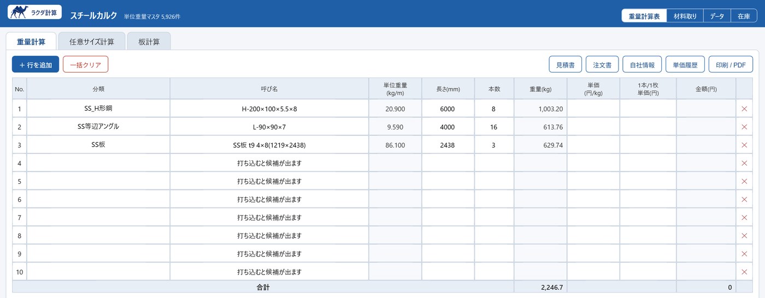
Task: Click the unit weight 20.900
Action: 395,109
